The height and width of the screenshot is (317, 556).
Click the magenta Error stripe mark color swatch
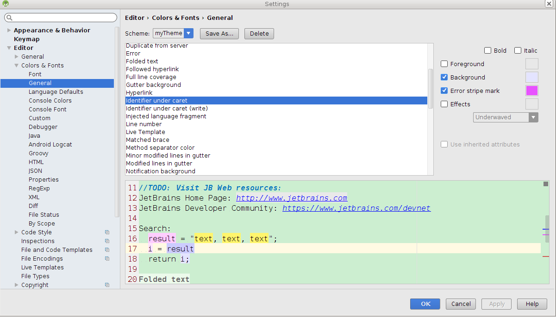[531, 91]
